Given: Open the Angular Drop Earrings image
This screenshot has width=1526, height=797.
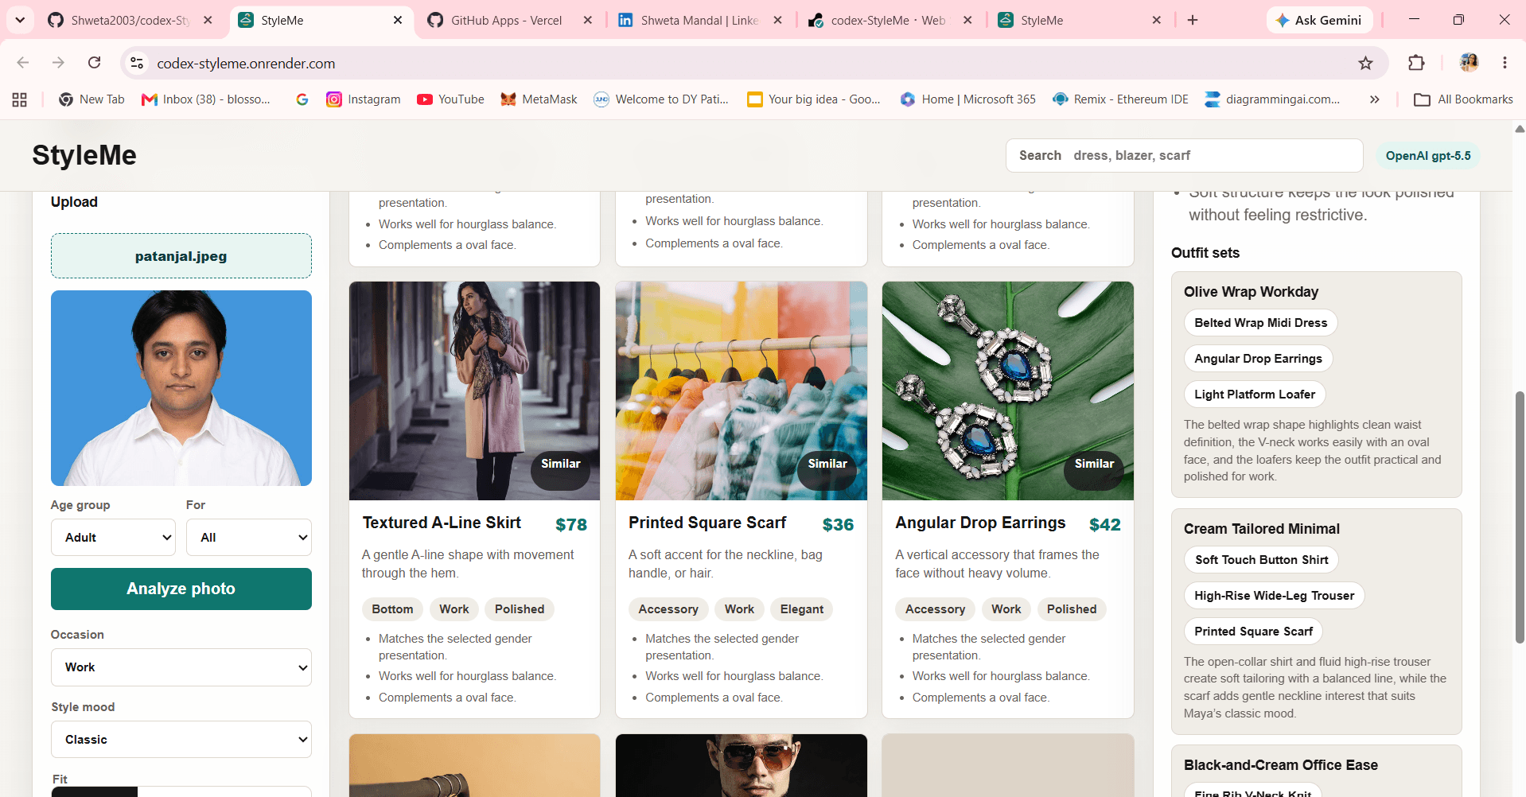Looking at the screenshot, I should (x=1008, y=391).
